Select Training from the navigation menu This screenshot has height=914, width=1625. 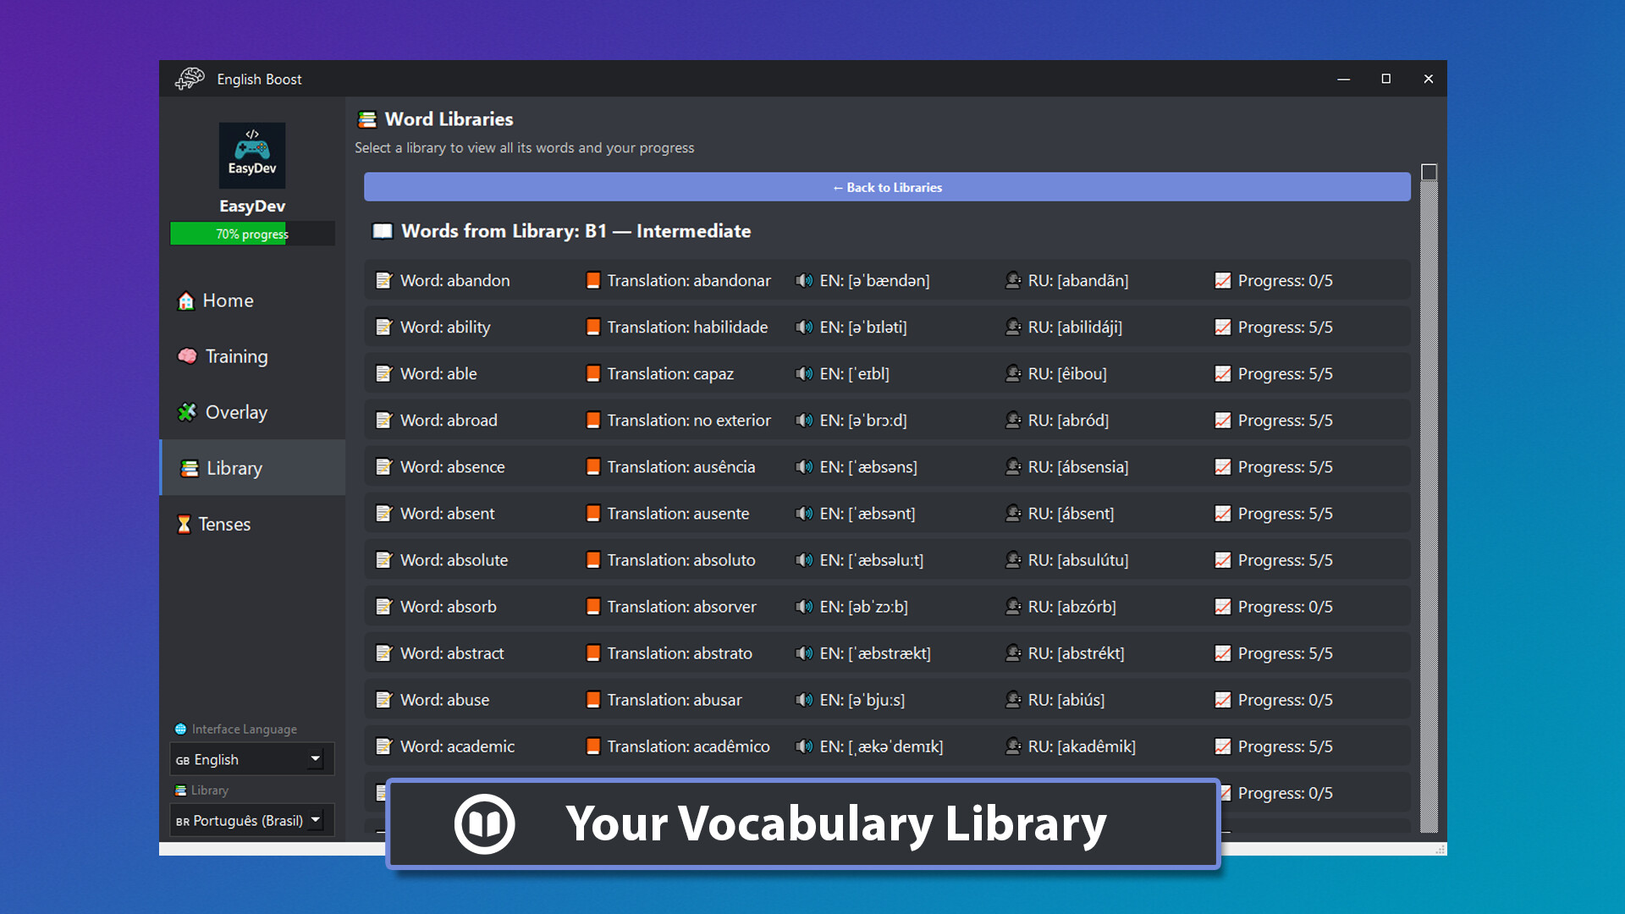pos(235,356)
